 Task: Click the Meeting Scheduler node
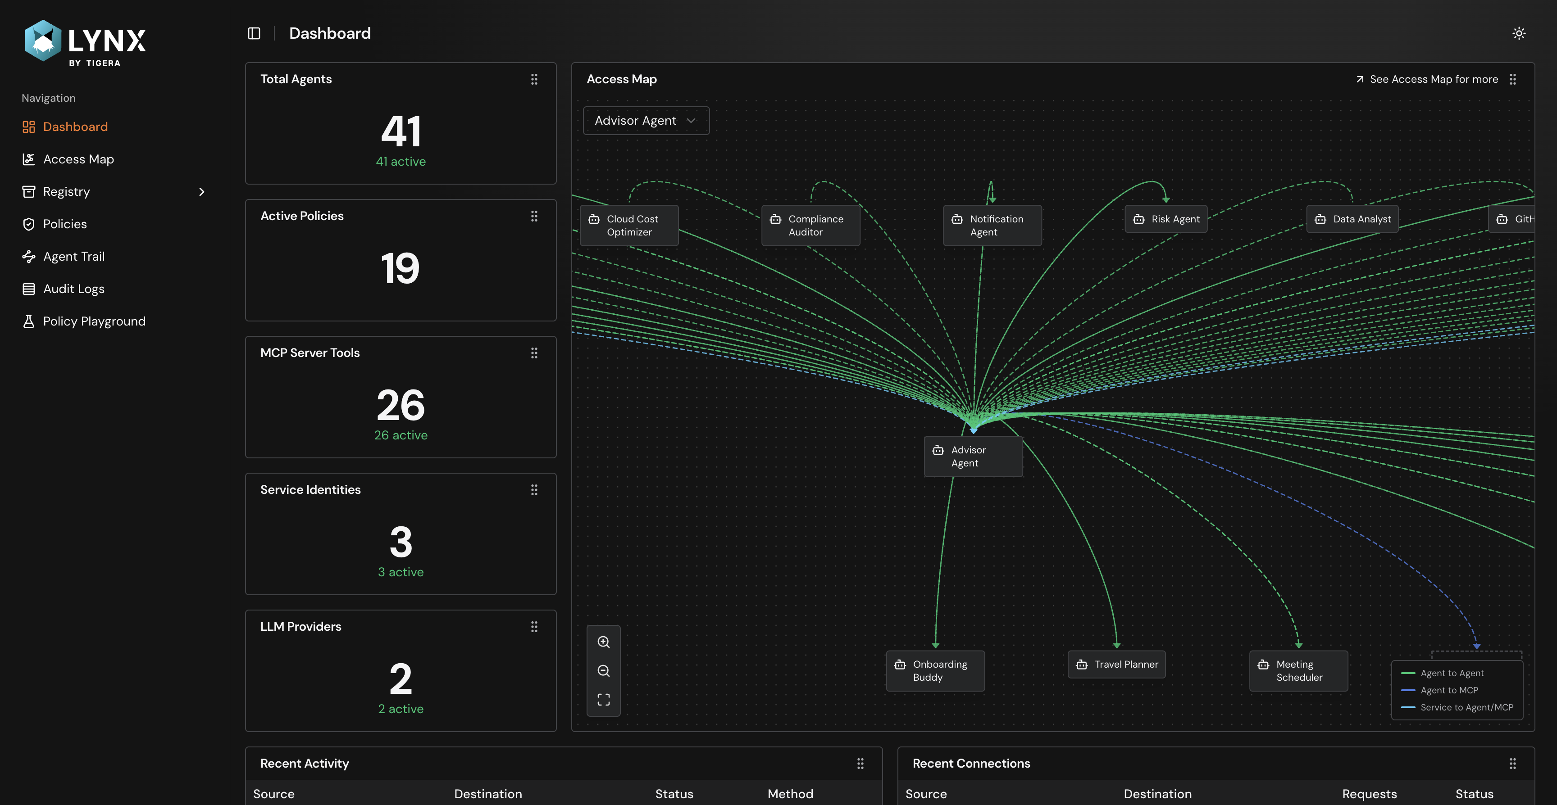click(x=1299, y=671)
